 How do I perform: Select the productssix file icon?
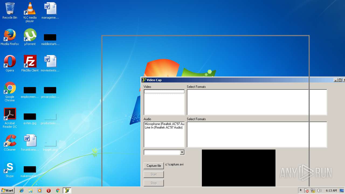click(50, 119)
